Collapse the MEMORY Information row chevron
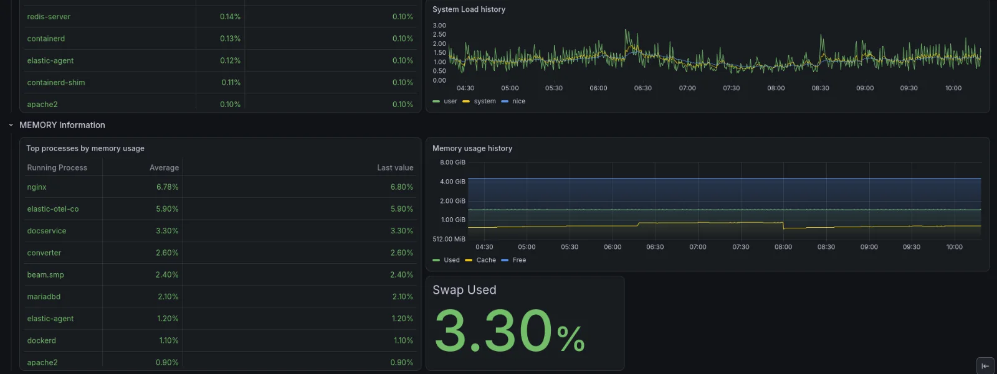Image resolution: width=997 pixels, height=374 pixels. pos(11,125)
